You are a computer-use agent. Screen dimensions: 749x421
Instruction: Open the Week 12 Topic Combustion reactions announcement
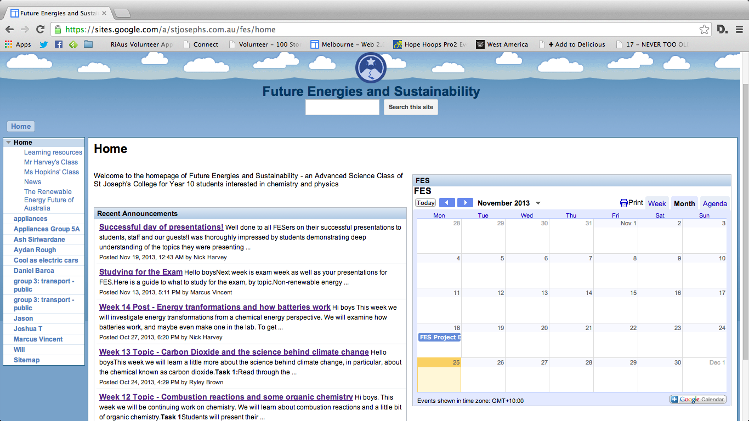(226, 397)
